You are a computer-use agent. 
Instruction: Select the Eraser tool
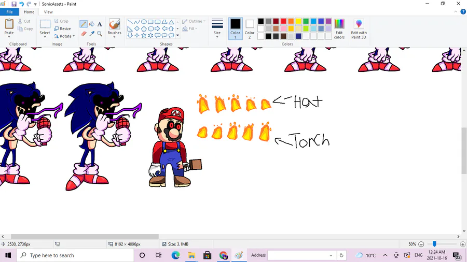pyautogui.click(x=84, y=34)
